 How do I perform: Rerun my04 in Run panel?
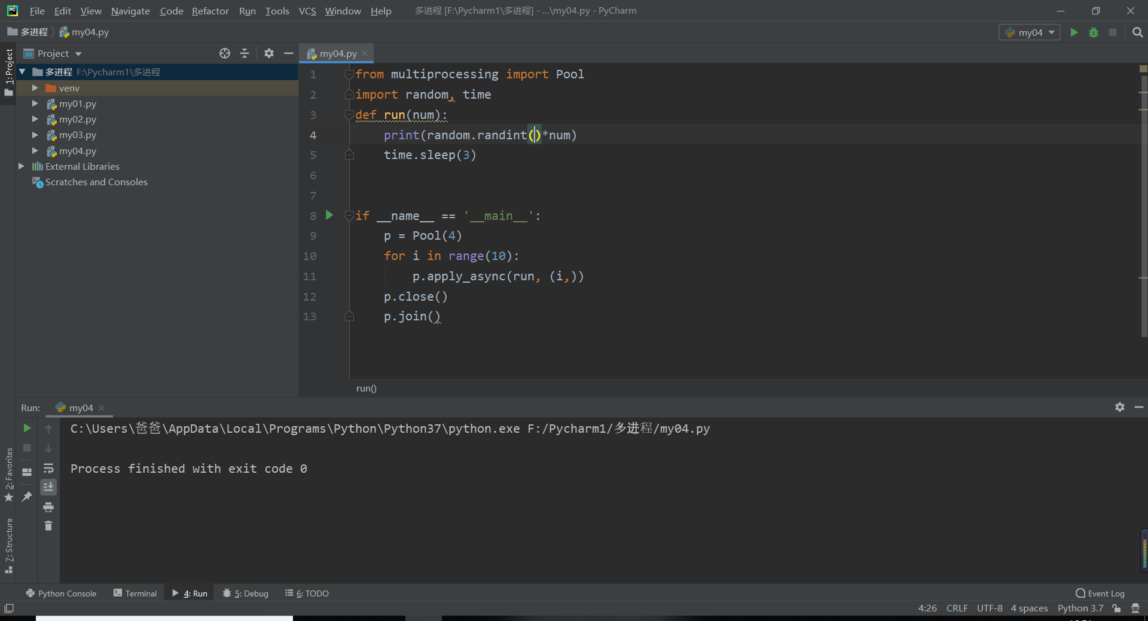[x=27, y=428]
